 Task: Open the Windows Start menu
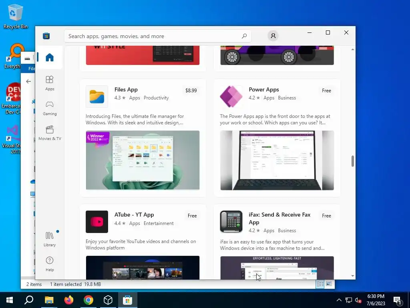coord(10,300)
